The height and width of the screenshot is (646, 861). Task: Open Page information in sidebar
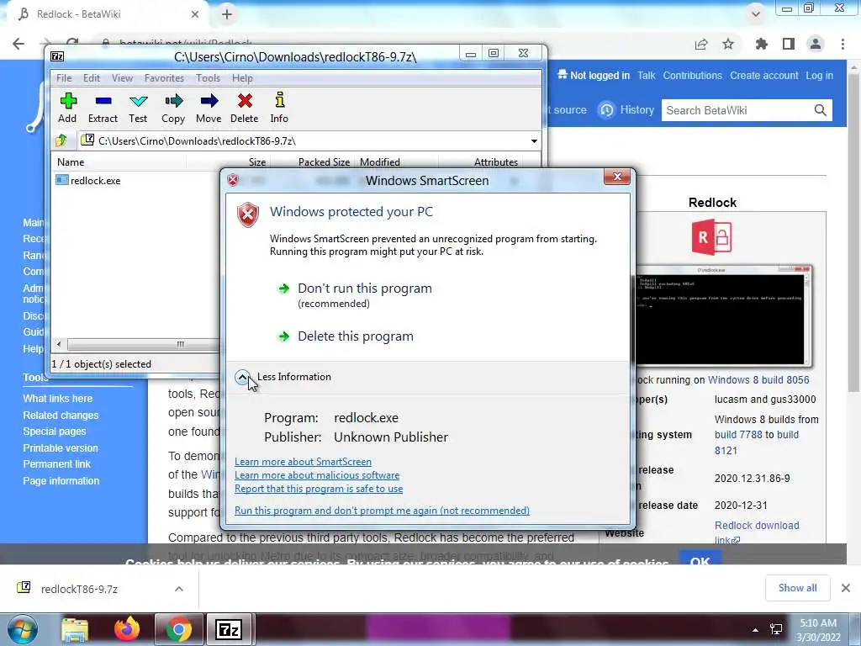tap(61, 480)
